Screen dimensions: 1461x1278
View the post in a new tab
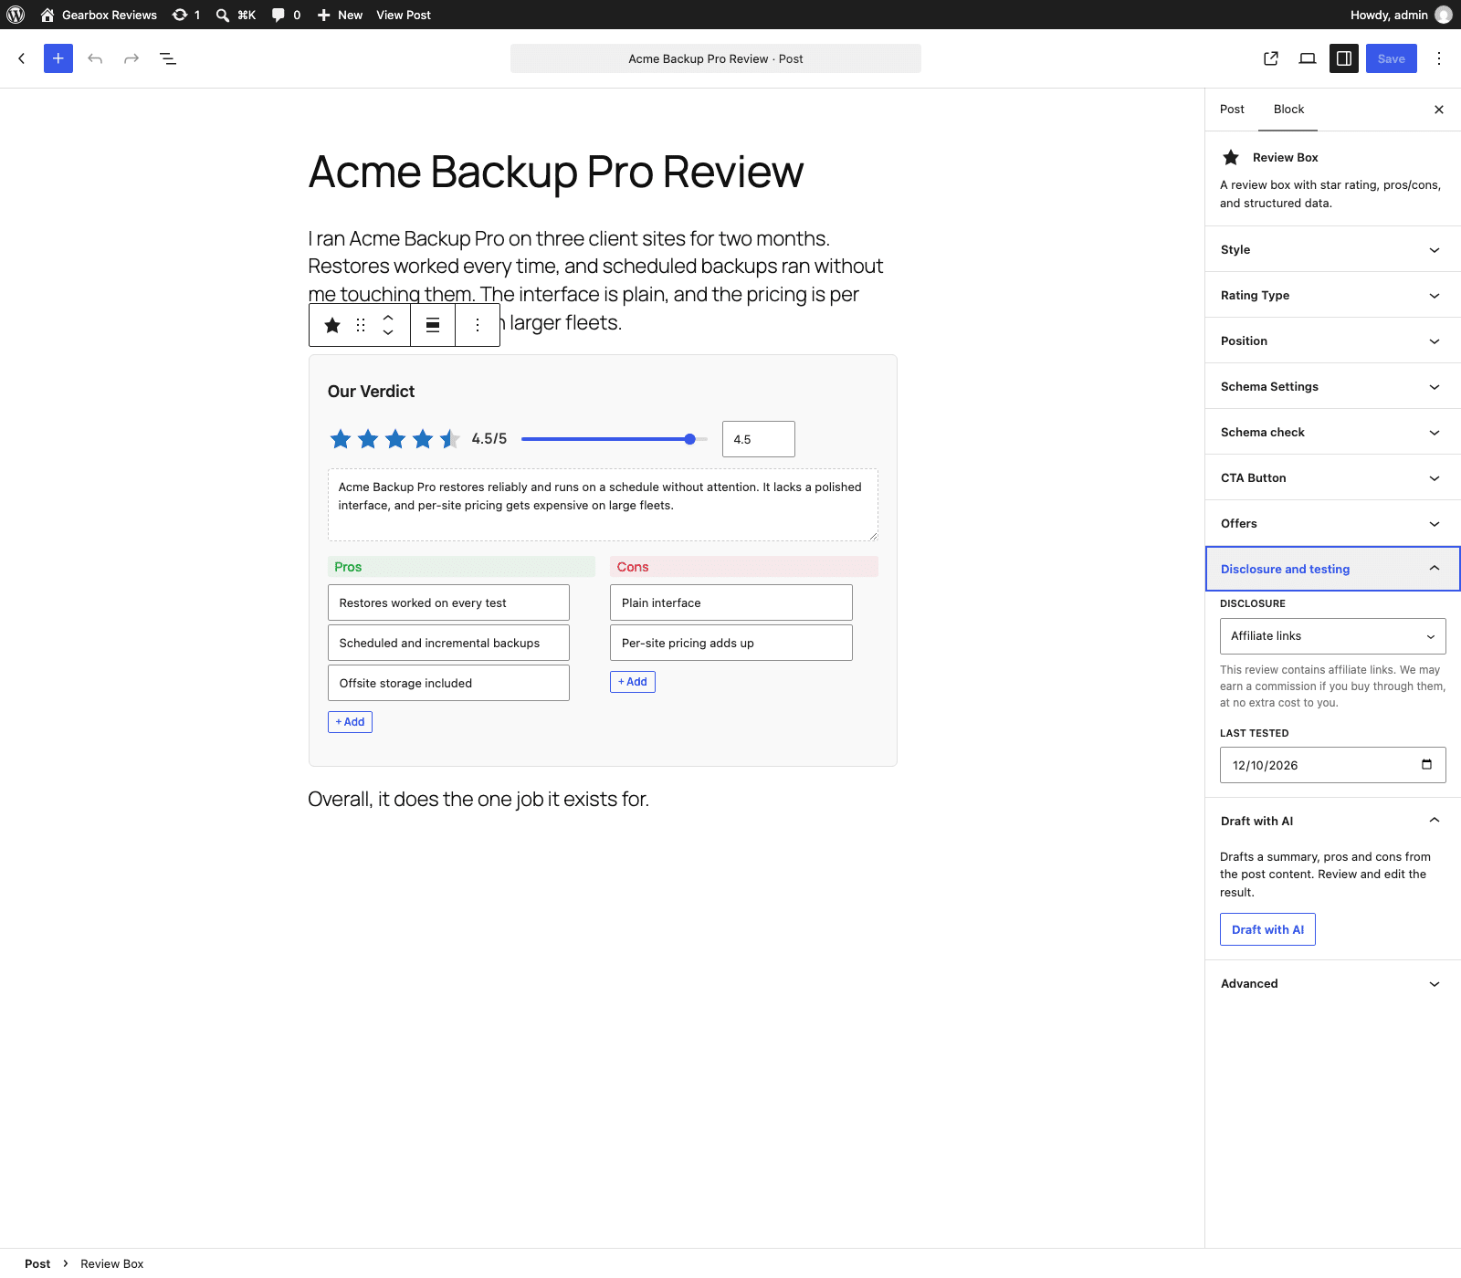[1271, 58]
